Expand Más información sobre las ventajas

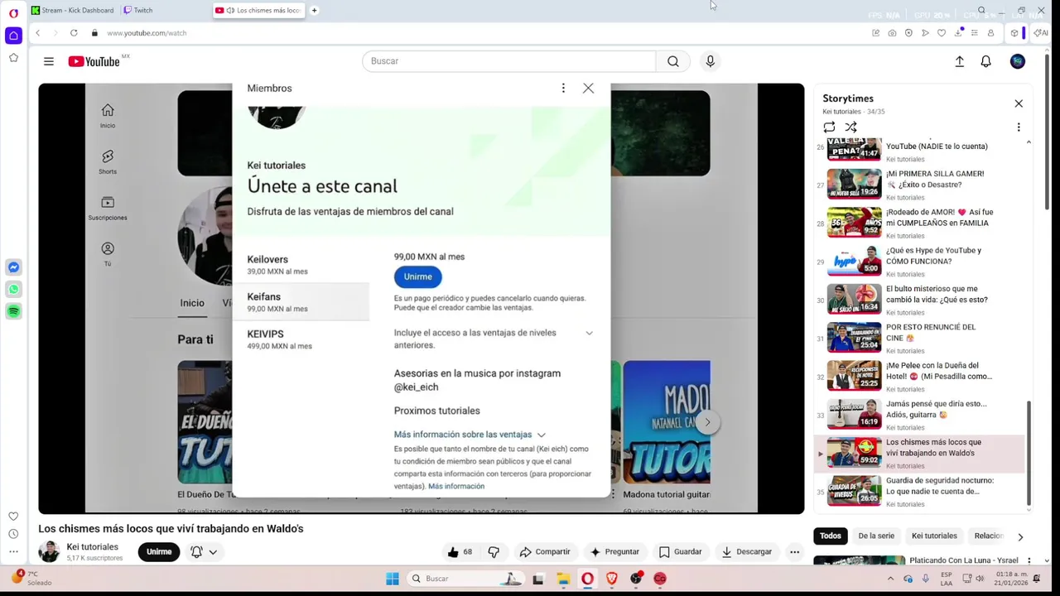tap(470, 435)
